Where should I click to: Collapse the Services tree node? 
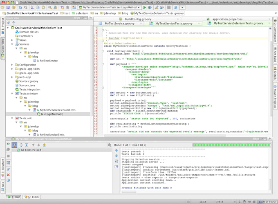[12, 44]
